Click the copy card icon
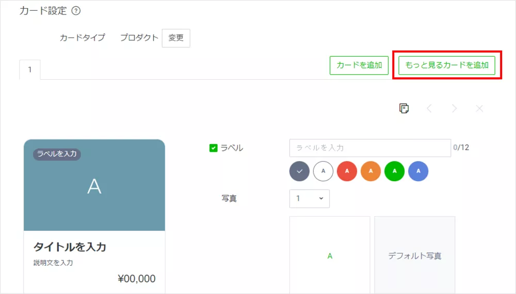Viewport: 516px width, 294px height. (404, 108)
